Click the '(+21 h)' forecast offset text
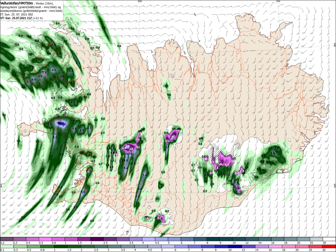Image resolution: width=336 pixels, height=252 pixels. (38, 18)
